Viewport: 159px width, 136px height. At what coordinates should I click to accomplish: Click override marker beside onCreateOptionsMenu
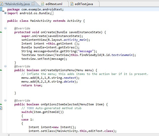tap(1, 70)
